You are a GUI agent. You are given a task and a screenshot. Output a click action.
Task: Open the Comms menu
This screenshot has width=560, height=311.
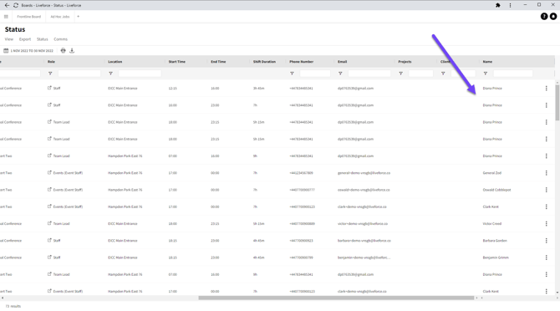coord(61,39)
